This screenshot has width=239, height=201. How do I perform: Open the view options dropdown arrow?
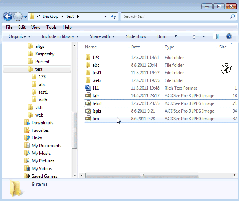click(204, 36)
